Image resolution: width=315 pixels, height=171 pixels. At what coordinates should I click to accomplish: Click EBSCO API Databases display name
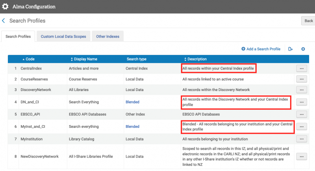click(x=87, y=115)
